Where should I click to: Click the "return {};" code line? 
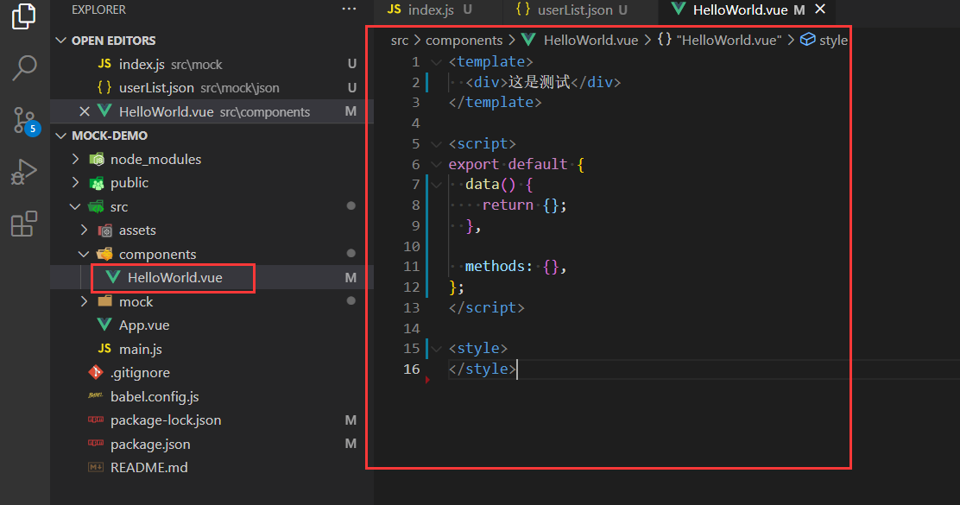coord(524,205)
